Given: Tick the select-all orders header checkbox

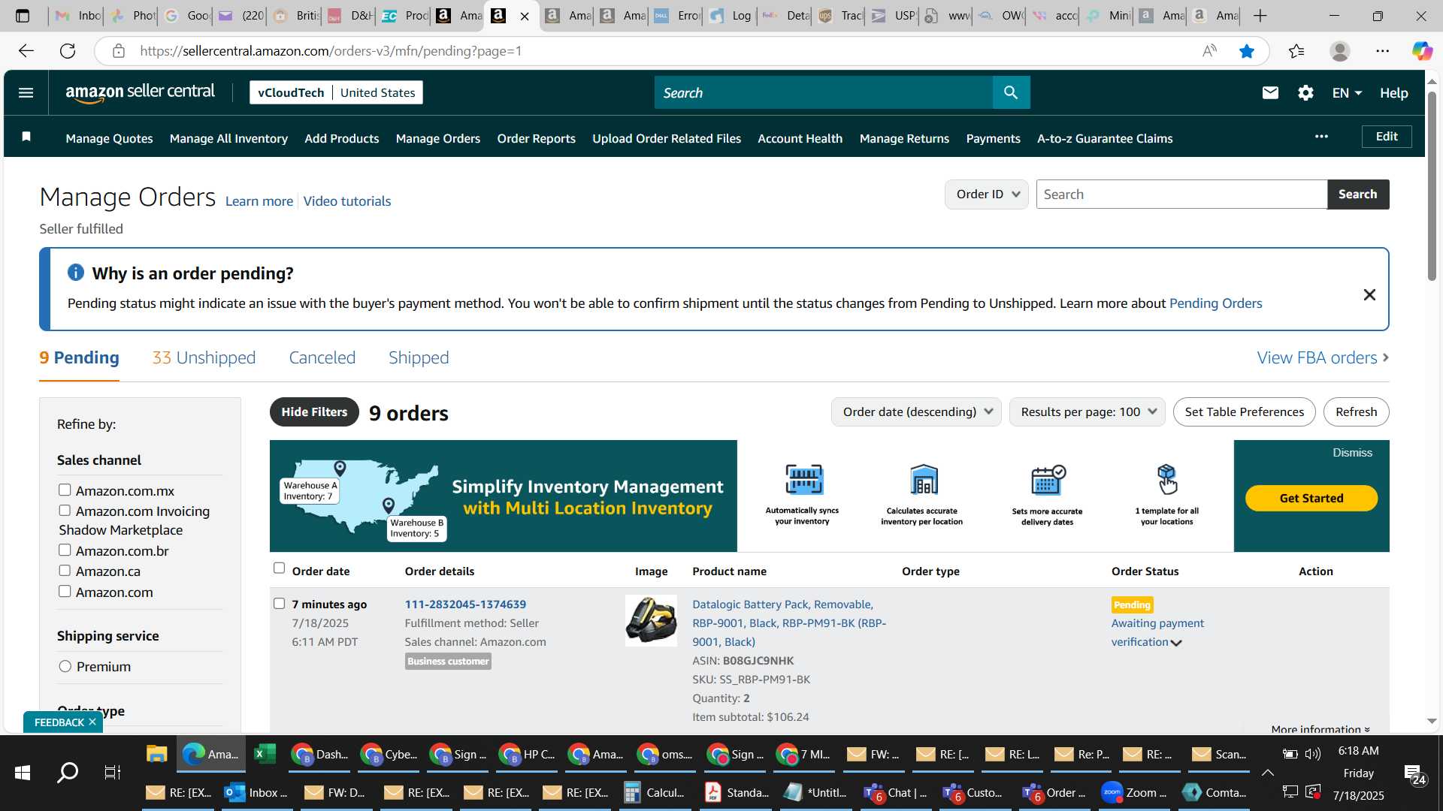Looking at the screenshot, I should pos(279,568).
